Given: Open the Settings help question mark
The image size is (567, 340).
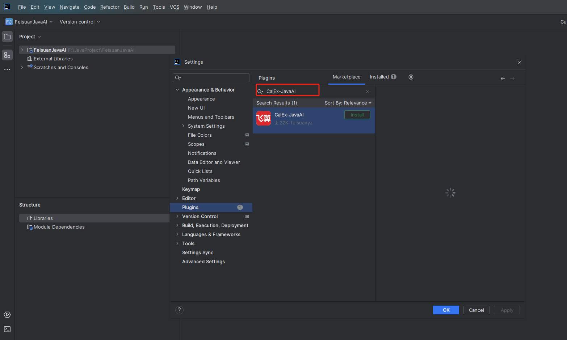Looking at the screenshot, I should point(179,310).
